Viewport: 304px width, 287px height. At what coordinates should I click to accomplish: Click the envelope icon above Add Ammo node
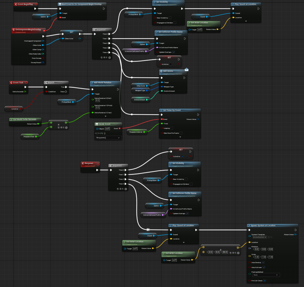[187, 69]
